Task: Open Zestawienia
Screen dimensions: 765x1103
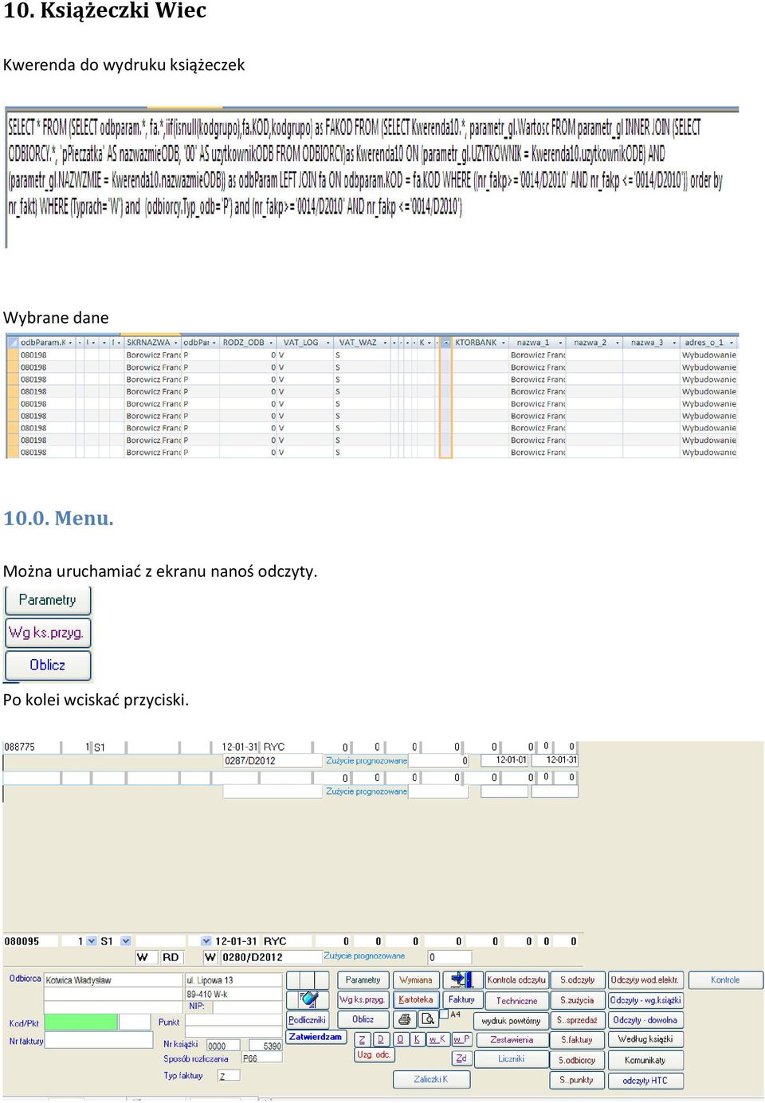Action: tap(511, 1039)
